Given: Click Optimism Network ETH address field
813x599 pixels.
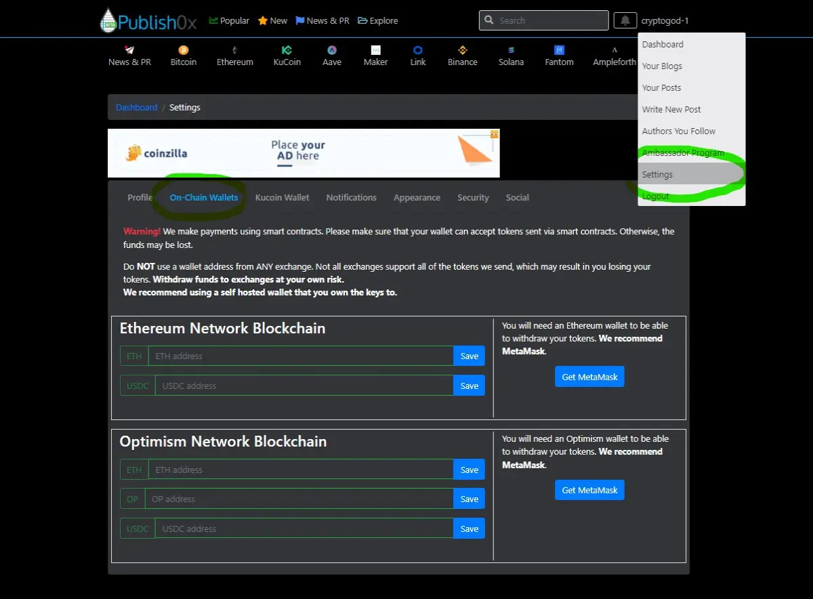Looking at the screenshot, I should tap(301, 470).
